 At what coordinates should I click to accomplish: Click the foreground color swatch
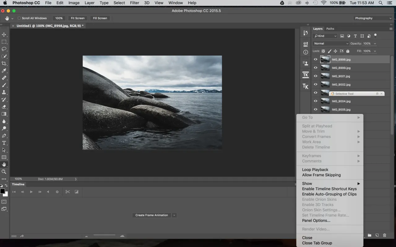[x=2, y=191]
